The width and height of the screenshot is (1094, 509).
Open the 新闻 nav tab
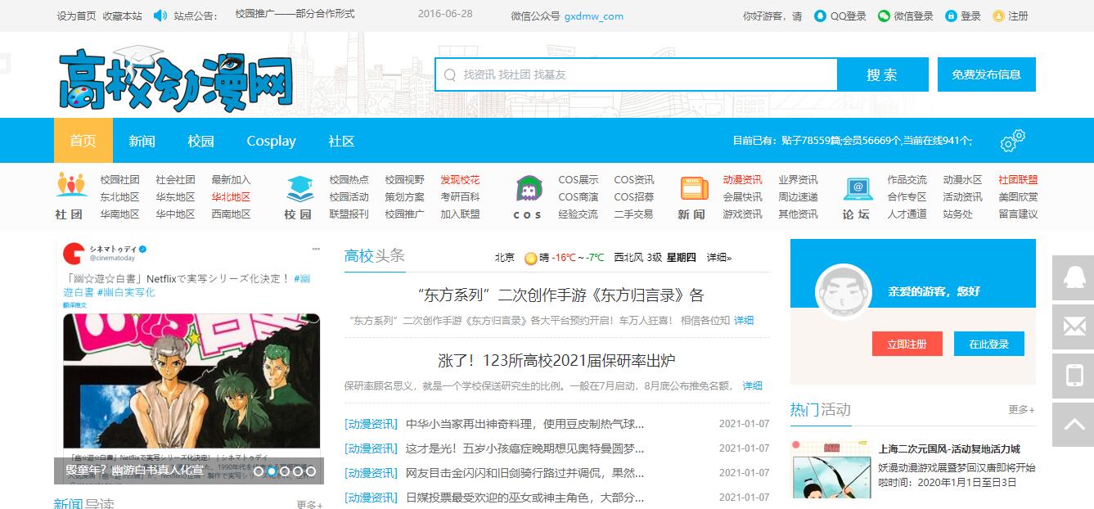click(142, 141)
